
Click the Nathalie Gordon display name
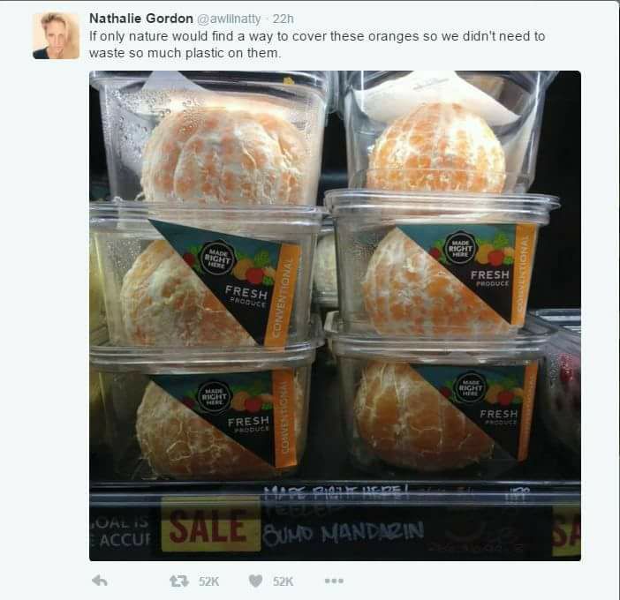coord(141,19)
